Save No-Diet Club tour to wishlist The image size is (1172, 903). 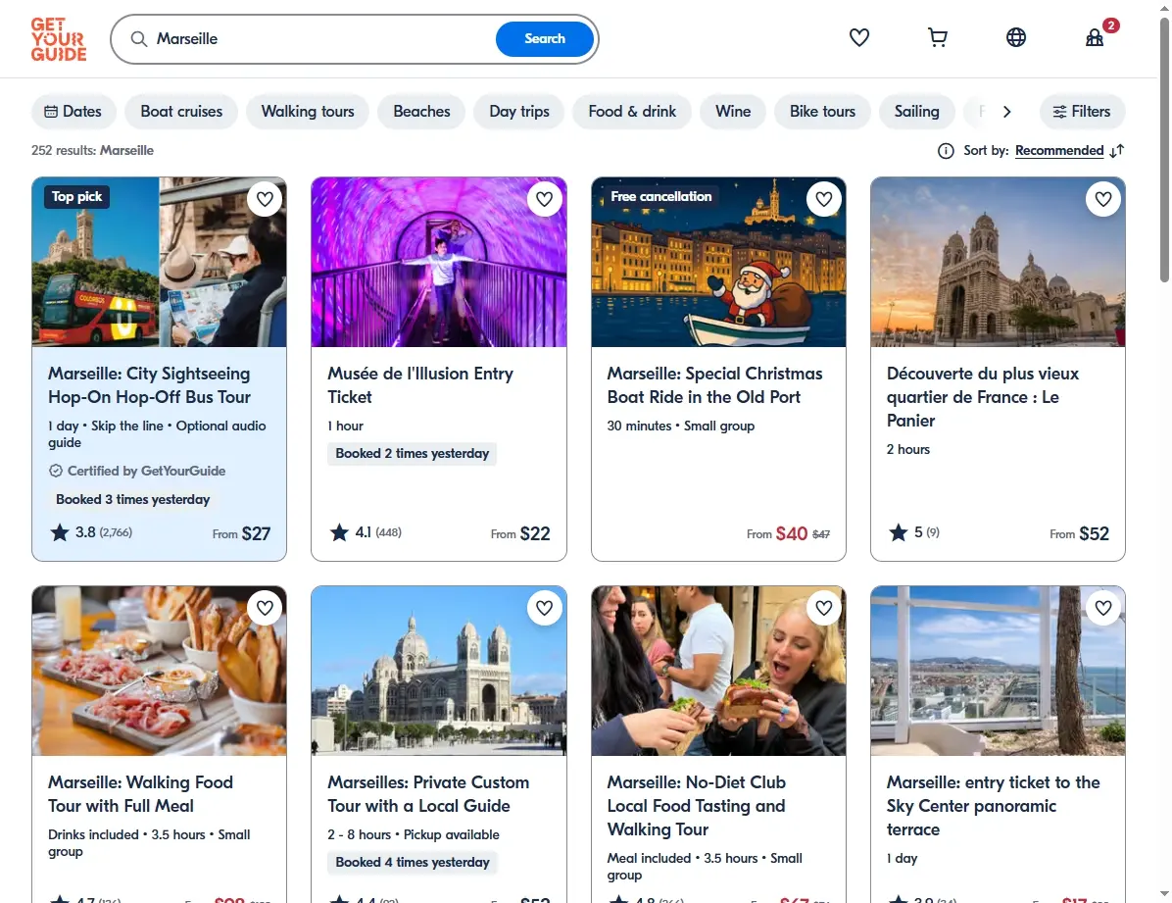tap(824, 608)
